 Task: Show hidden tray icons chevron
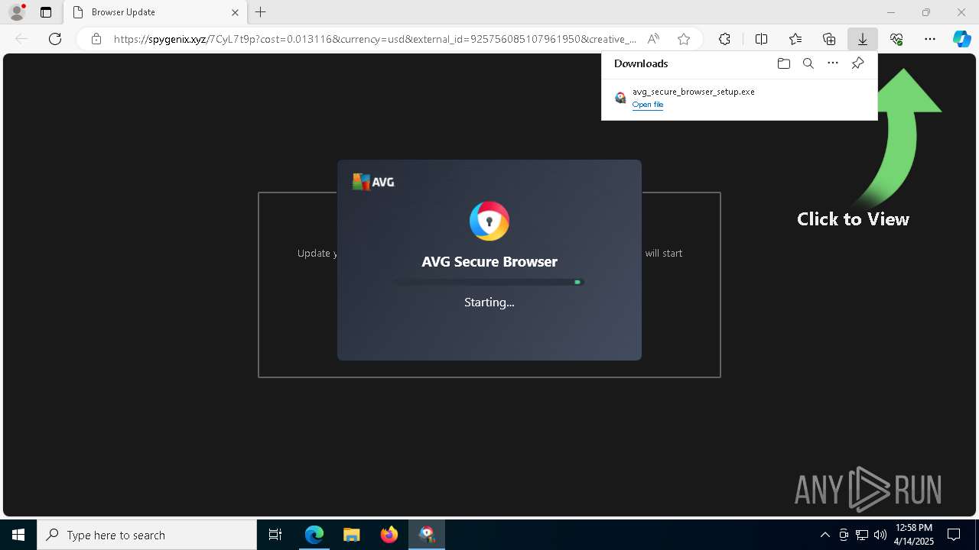click(825, 535)
